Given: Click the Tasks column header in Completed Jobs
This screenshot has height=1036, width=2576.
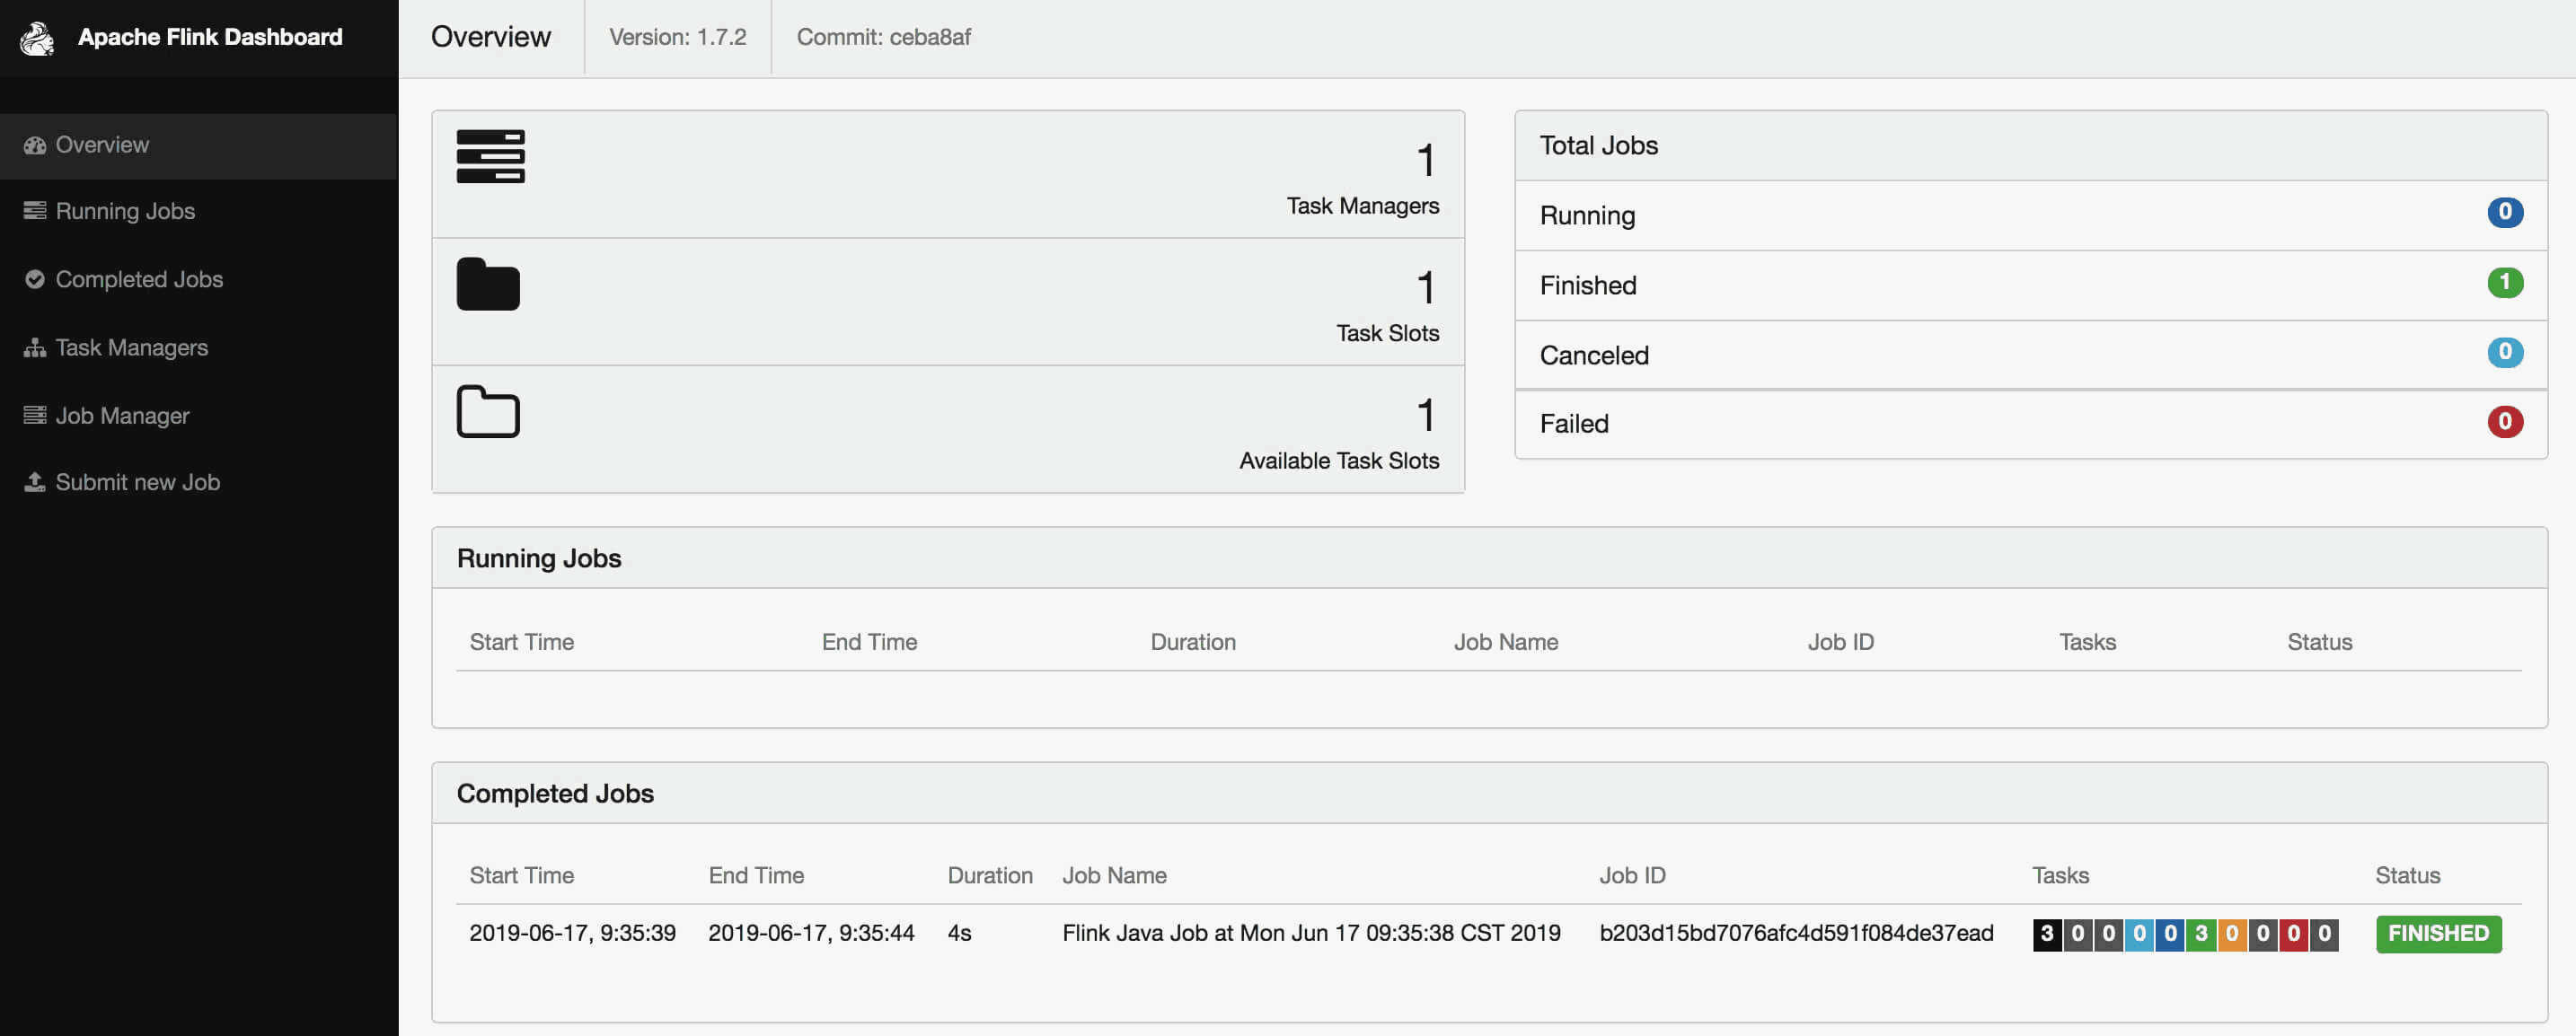Looking at the screenshot, I should coord(2060,876).
